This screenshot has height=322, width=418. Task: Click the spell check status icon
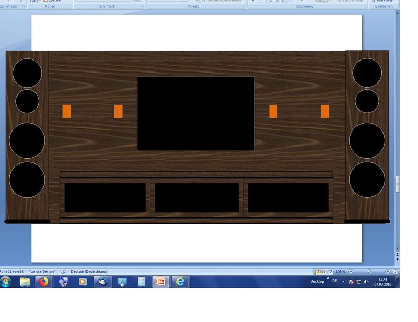tap(63, 272)
